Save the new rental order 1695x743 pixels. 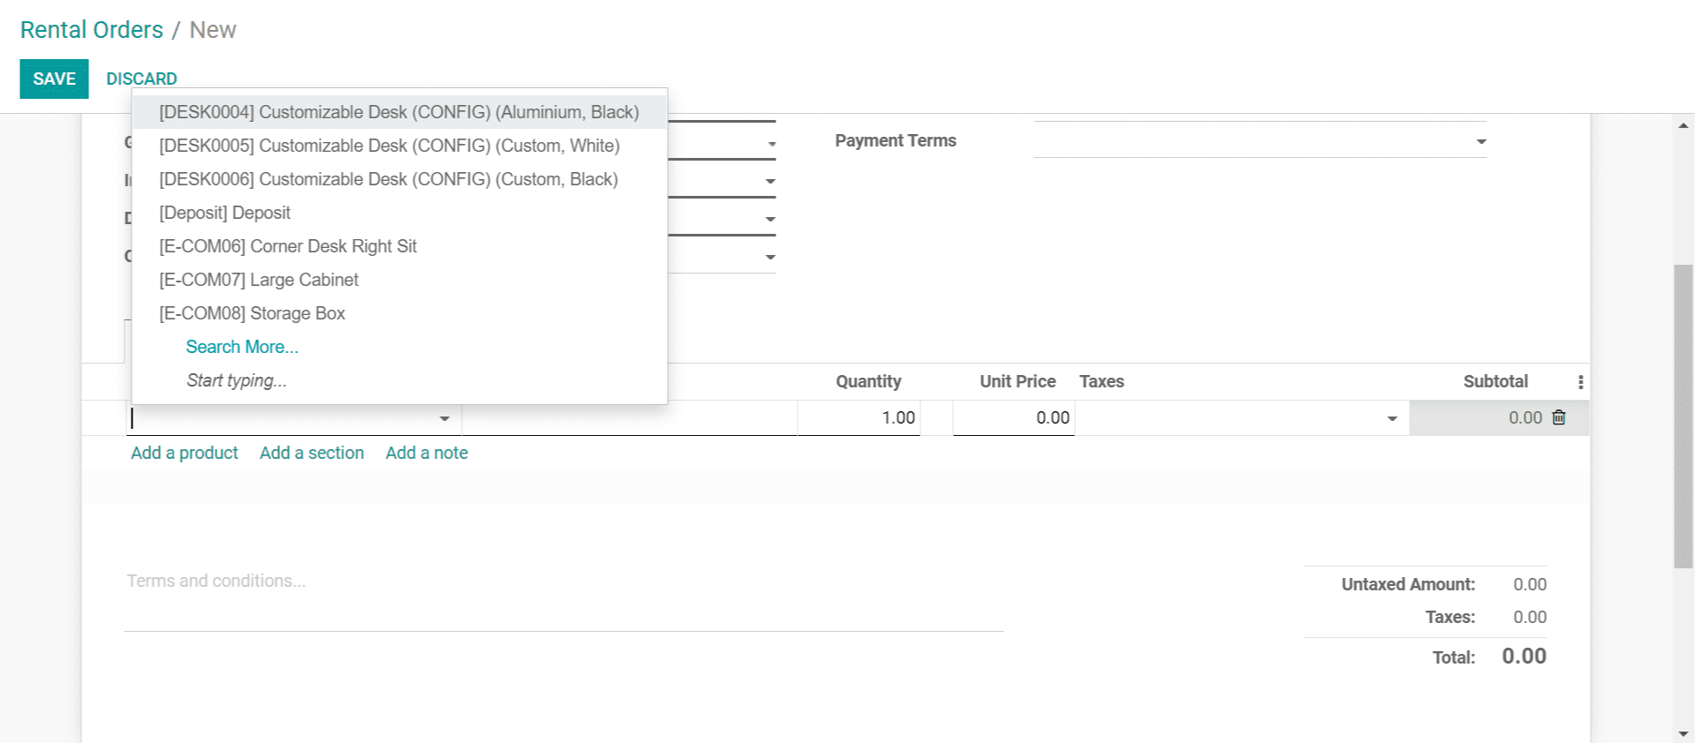point(54,79)
